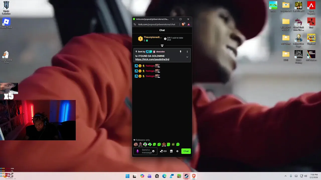The image size is (321, 180).
Task: Open Goose Goose Duck desktop shortcut
Action: point(6,57)
